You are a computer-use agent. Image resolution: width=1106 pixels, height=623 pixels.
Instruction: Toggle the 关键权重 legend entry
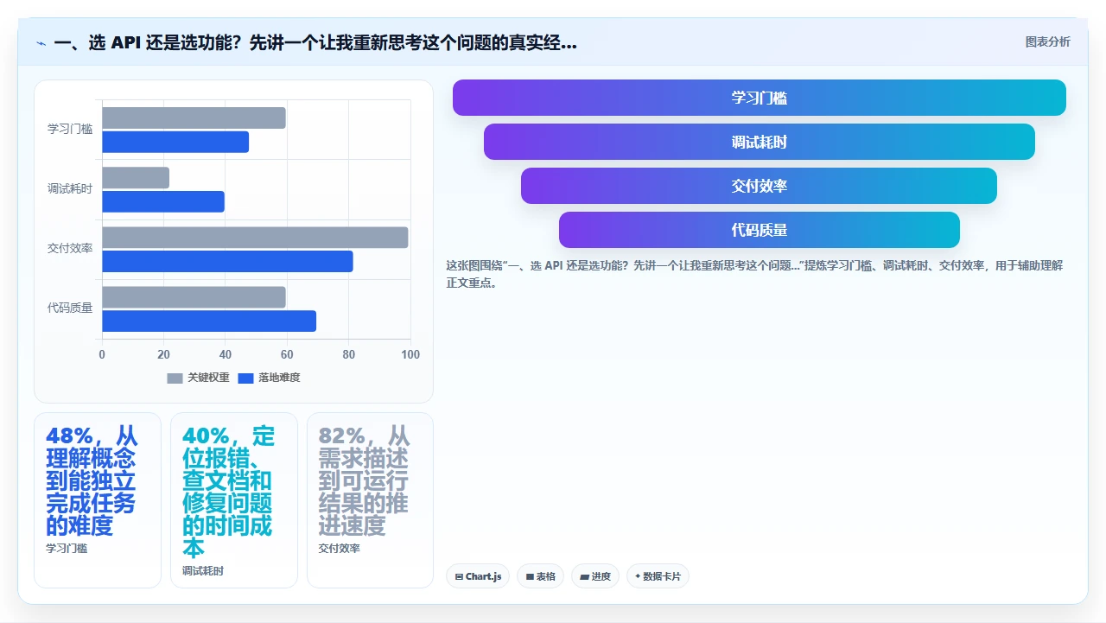(x=198, y=378)
